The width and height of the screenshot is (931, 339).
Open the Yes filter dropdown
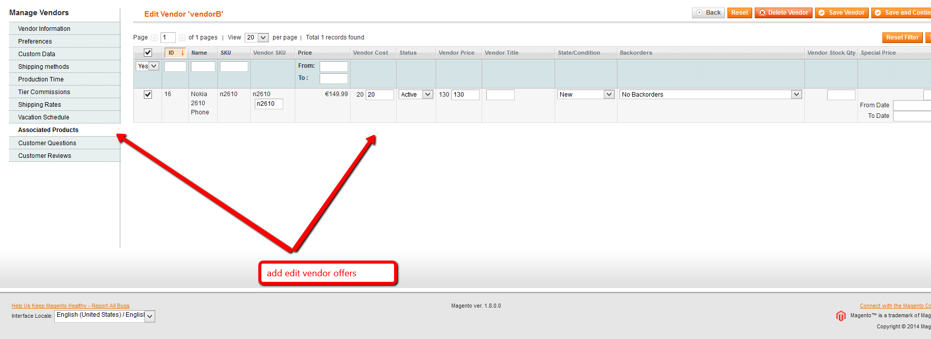[148, 66]
